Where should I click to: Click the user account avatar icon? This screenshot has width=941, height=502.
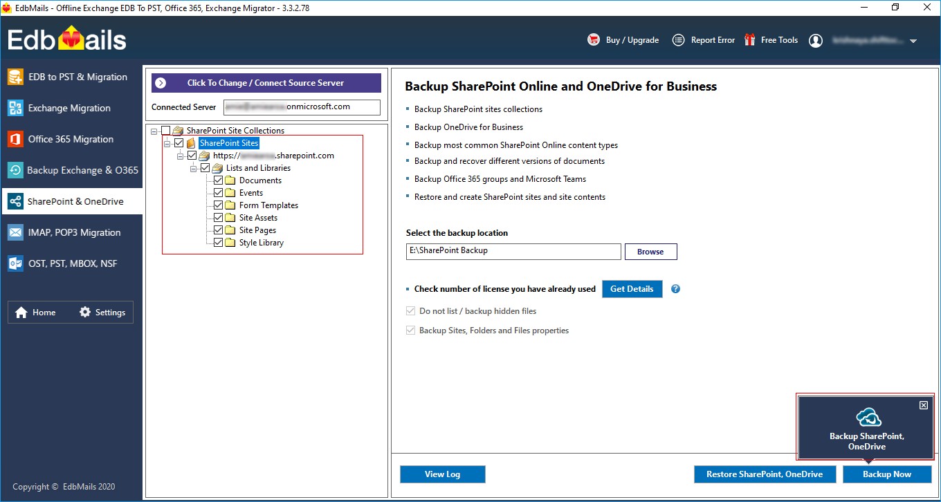click(x=816, y=41)
